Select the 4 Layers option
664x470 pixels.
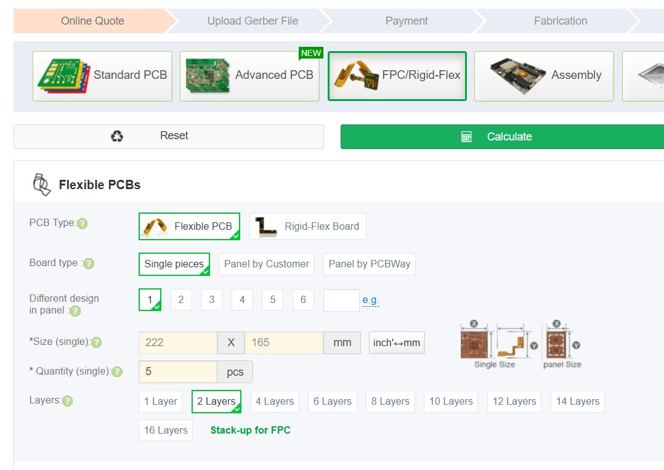point(275,402)
